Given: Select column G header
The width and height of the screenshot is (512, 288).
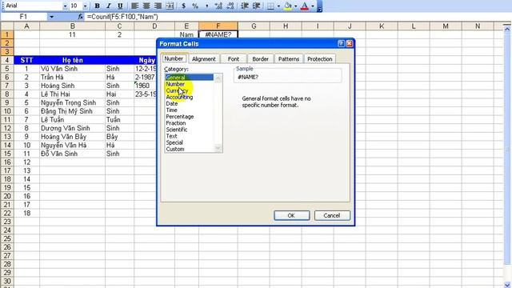Looking at the screenshot, I should pos(254,26).
